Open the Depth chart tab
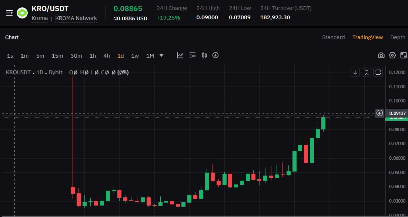The image size is (408, 217). [x=398, y=37]
